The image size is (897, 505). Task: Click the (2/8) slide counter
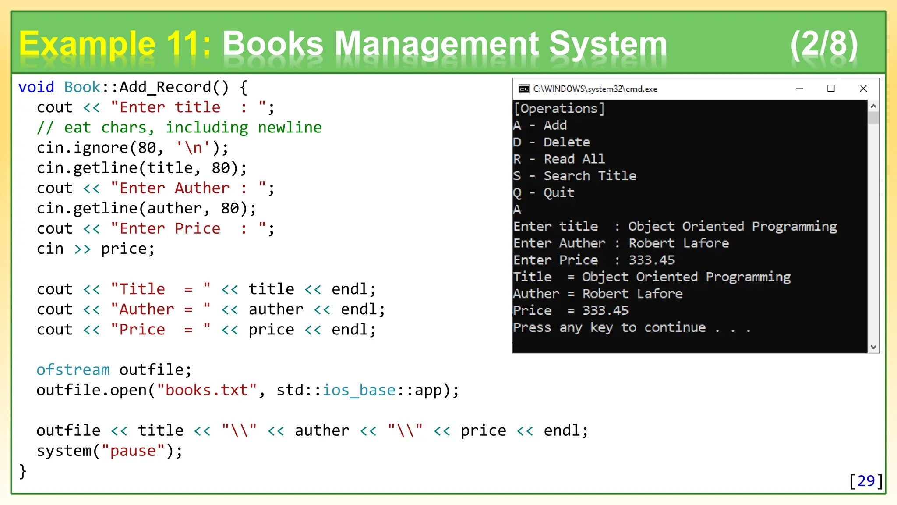[x=823, y=44]
